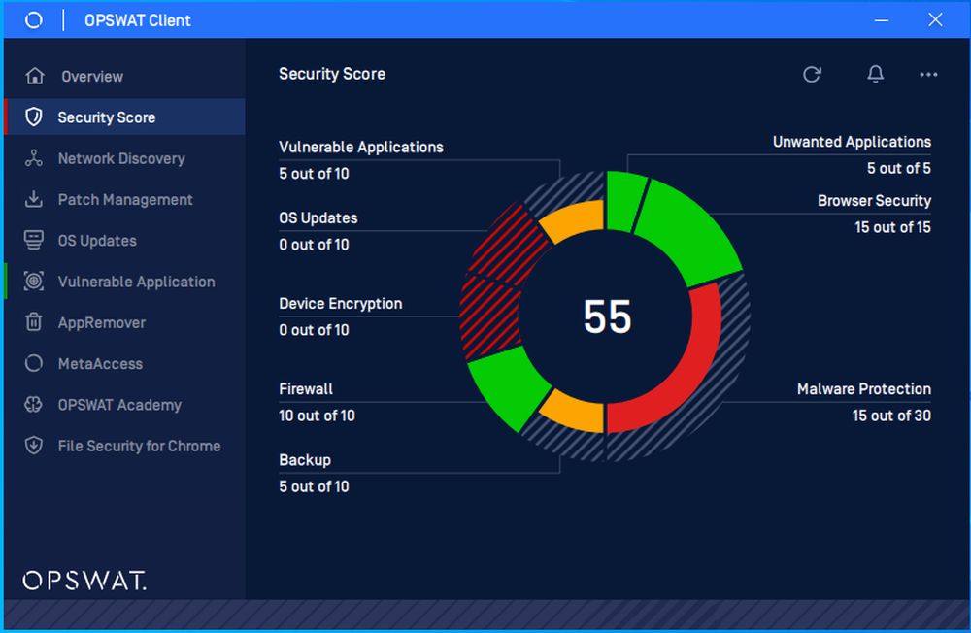Image resolution: width=971 pixels, height=633 pixels.
Task: Click the center score number 55
Action: [x=607, y=315]
